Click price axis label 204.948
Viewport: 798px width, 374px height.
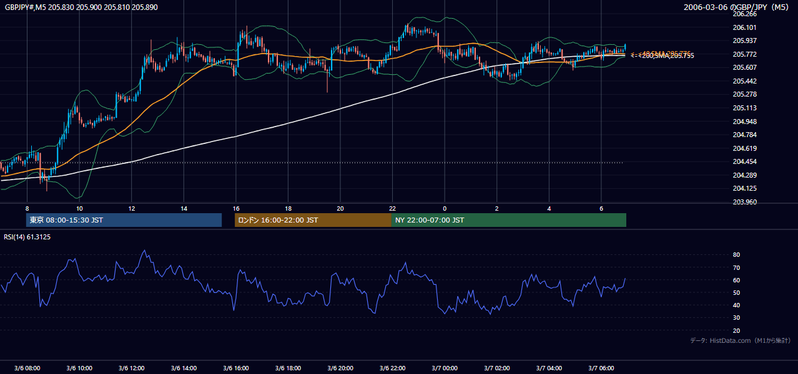744,122
